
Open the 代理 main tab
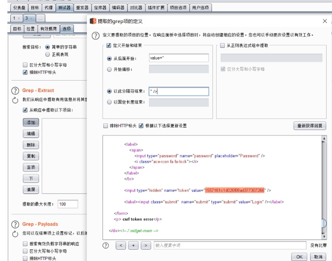pos(49,8)
